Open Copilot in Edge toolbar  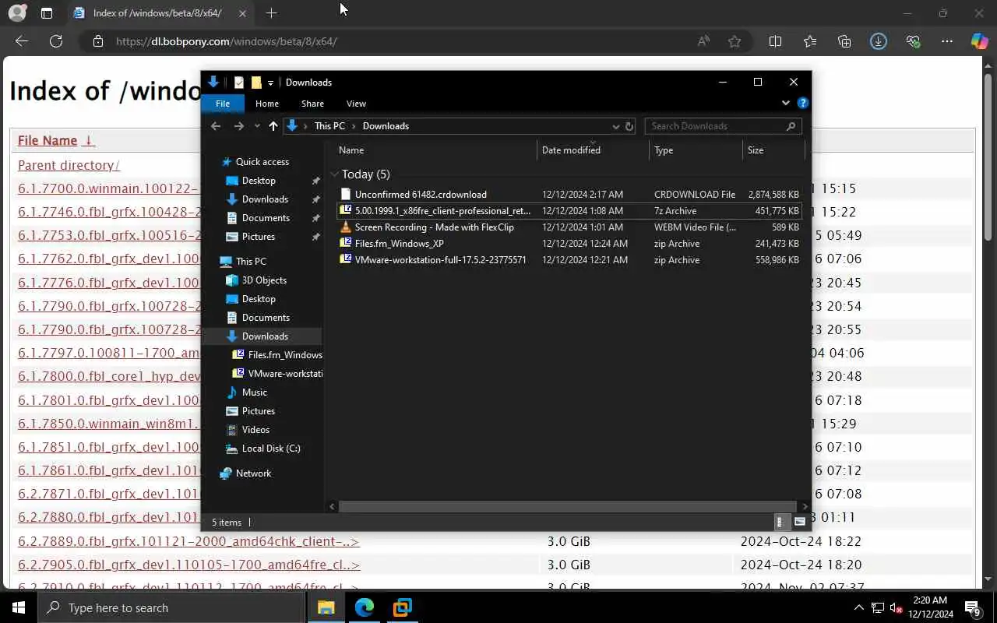click(x=979, y=41)
